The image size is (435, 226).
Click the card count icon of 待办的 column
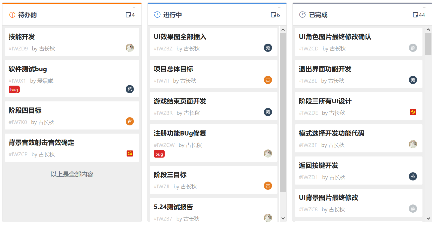tap(128, 15)
